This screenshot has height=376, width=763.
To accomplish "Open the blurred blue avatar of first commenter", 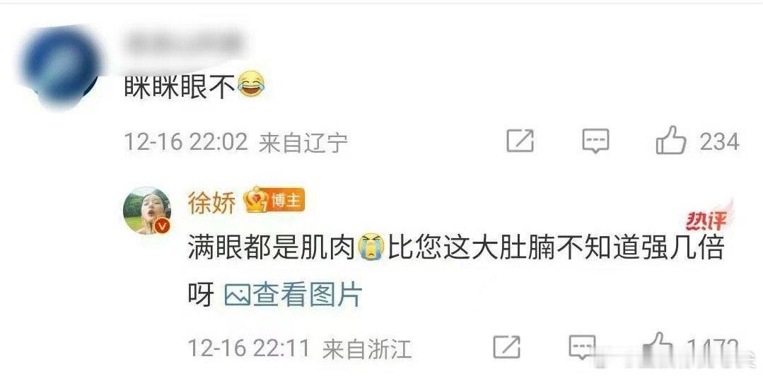I will [62, 66].
